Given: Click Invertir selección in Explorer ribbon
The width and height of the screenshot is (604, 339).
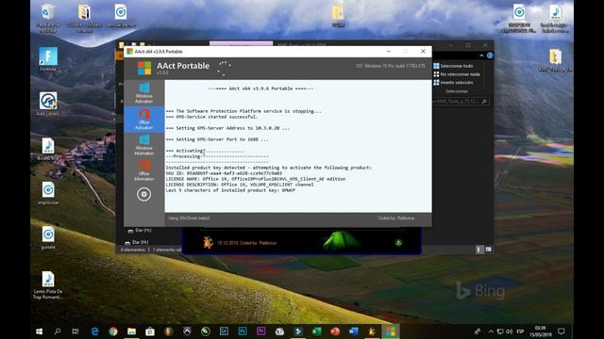Looking at the screenshot, I should [x=453, y=83].
